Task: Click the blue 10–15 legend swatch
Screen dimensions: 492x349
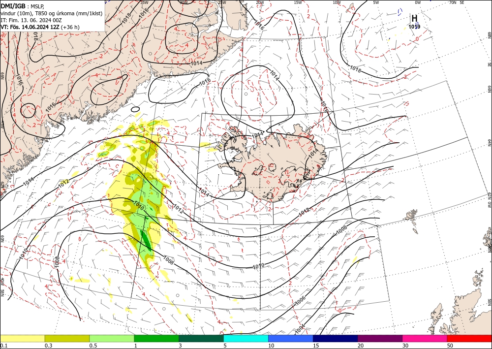Action: pyautogui.click(x=291, y=338)
